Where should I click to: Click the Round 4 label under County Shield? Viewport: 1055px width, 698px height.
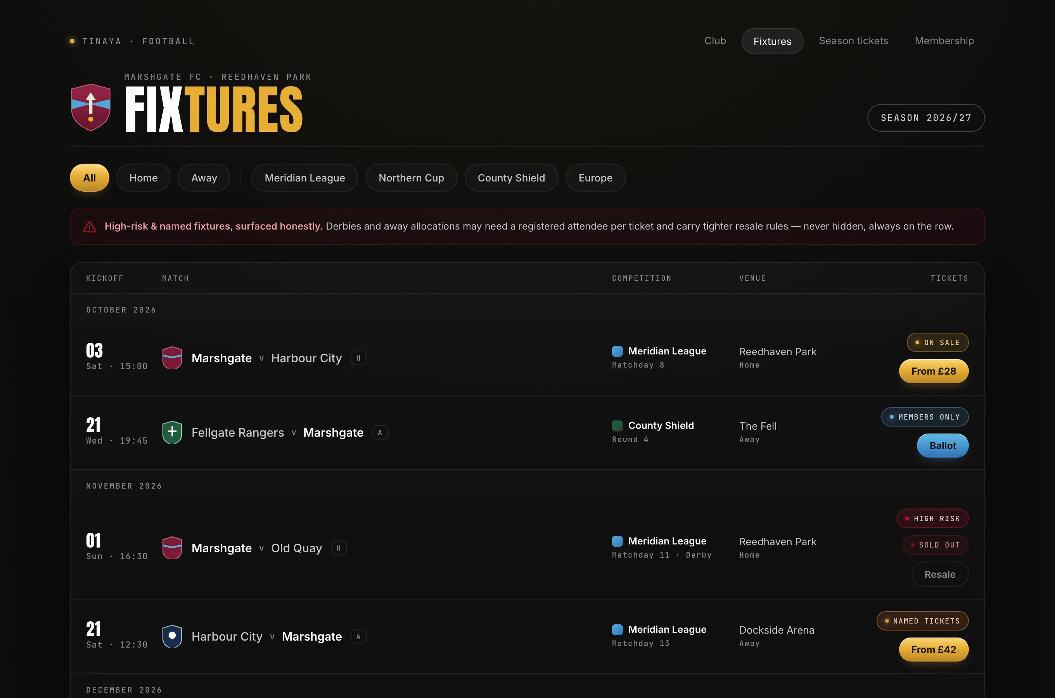coord(630,439)
